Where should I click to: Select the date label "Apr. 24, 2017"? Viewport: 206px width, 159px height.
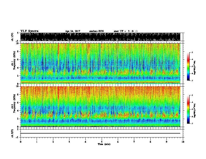(73, 31)
